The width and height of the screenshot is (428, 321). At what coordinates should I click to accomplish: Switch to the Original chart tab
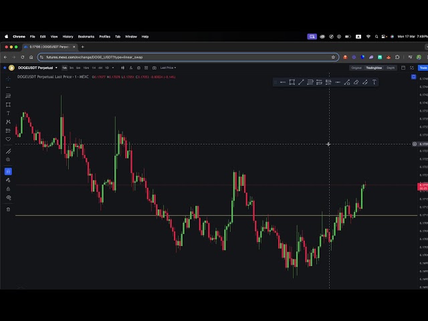(x=356, y=68)
